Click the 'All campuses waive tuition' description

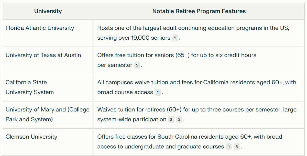click(196, 82)
